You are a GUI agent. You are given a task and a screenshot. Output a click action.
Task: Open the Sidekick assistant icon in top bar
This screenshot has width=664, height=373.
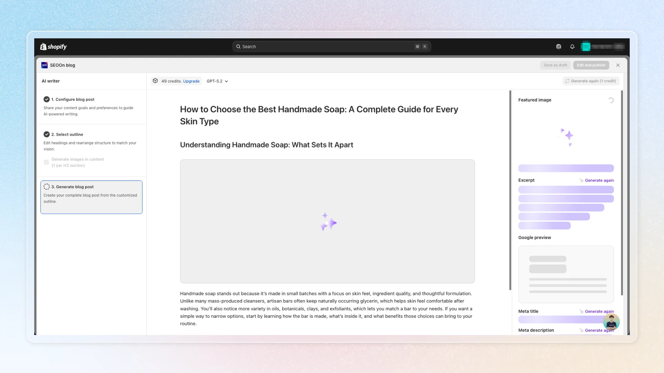pyautogui.click(x=559, y=47)
